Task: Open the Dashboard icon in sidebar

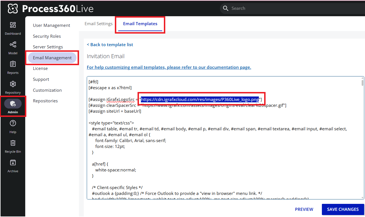Action: [x=13, y=25]
